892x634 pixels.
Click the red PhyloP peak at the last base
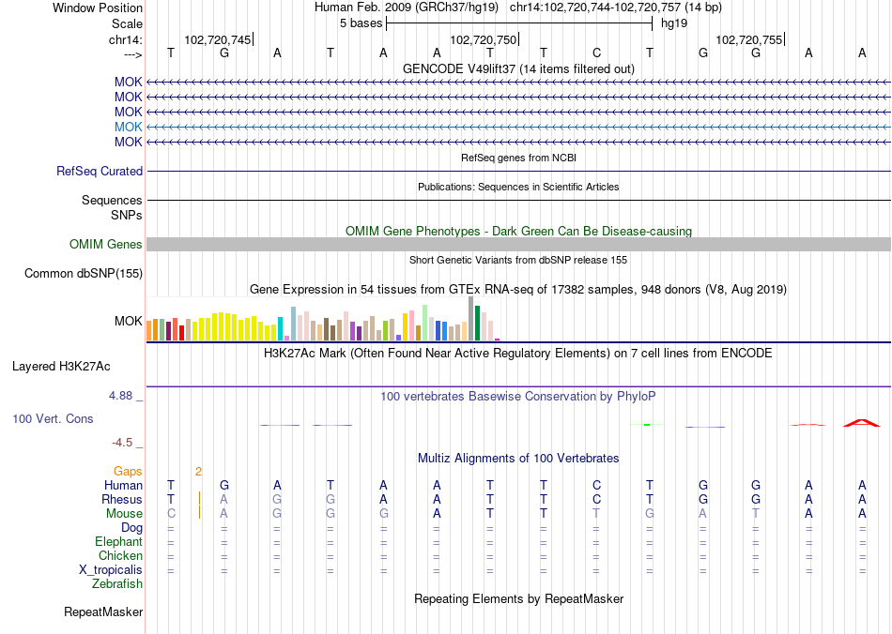pyautogui.click(x=861, y=423)
